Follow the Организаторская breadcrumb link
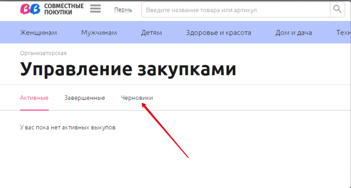Image resolution: width=351 pixels, height=188 pixels. coord(43,53)
